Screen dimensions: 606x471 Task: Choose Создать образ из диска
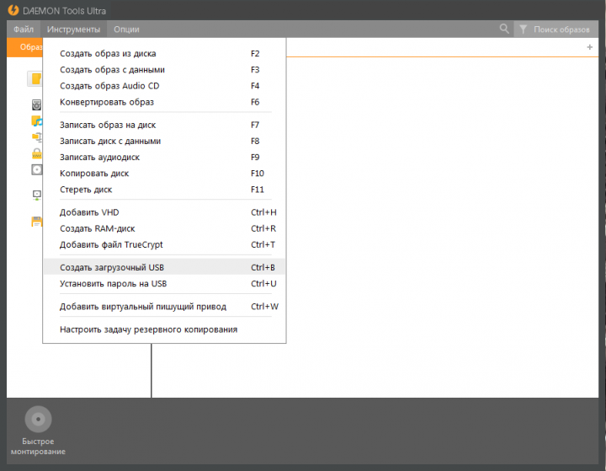tap(164, 53)
